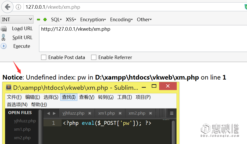Close the xm2.php tab
This screenshot has height=144, width=247.
tap(150, 113)
